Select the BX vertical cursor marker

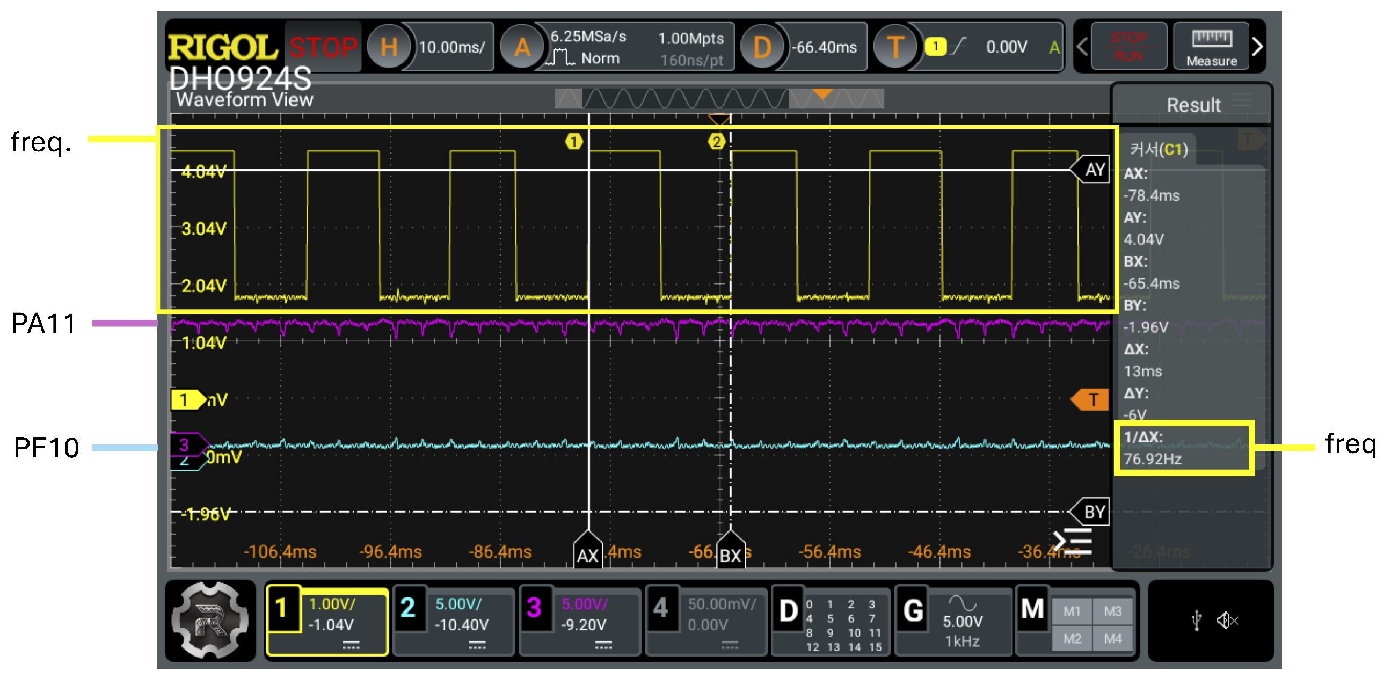(x=730, y=553)
